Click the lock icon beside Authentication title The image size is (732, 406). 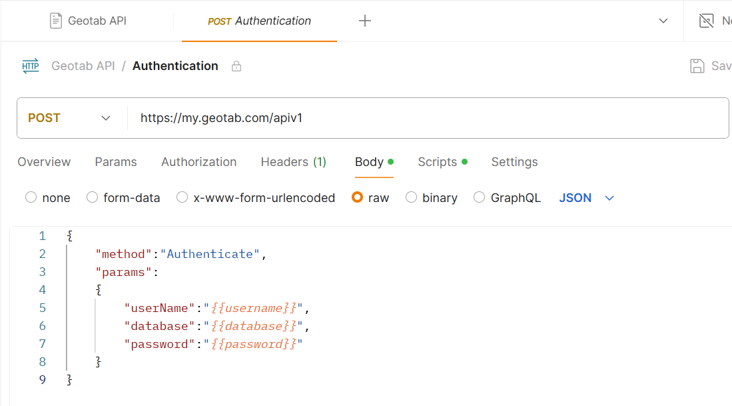point(236,65)
